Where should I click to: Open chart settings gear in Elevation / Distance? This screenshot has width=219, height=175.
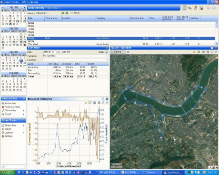[x=99, y=103]
